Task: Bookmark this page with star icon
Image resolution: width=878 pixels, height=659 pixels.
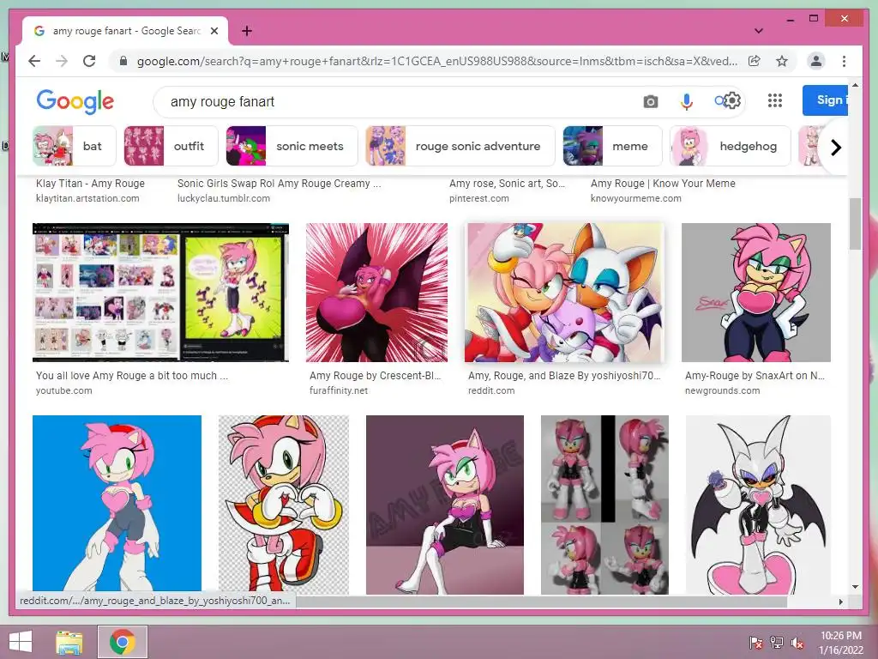Action: click(782, 61)
